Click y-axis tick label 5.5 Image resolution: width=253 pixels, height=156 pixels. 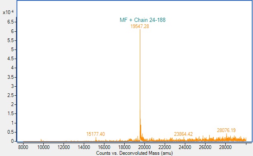[x=11, y=40]
